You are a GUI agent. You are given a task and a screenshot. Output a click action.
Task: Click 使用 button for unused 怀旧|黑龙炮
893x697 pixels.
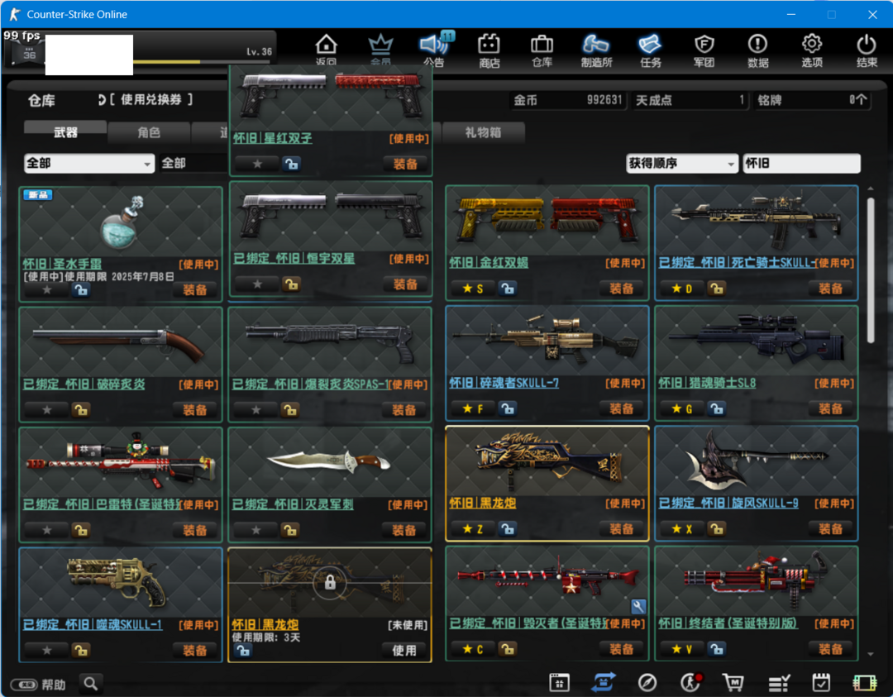[x=404, y=651]
